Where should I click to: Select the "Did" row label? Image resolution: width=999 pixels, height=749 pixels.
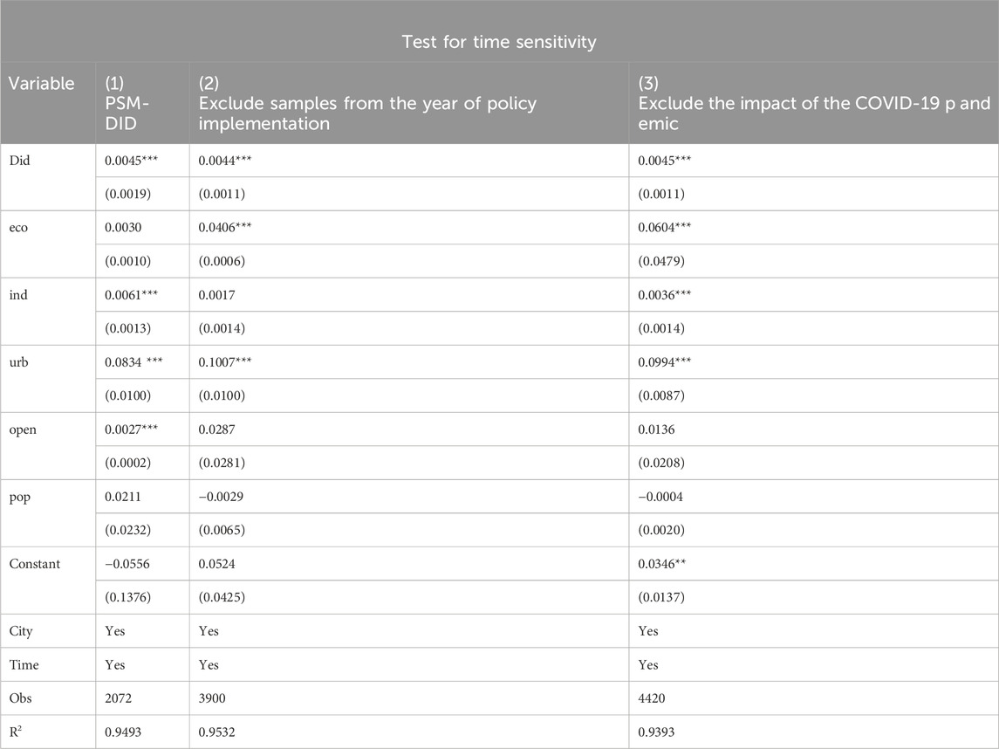pyautogui.click(x=17, y=161)
